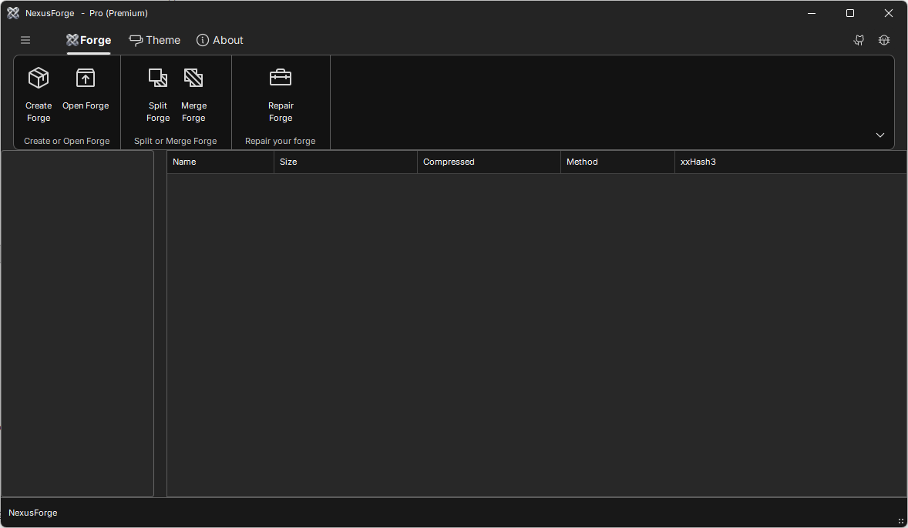This screenshot has height=528, width=908.
Task: Click the Open Forge icon
Action: point(86,78)
